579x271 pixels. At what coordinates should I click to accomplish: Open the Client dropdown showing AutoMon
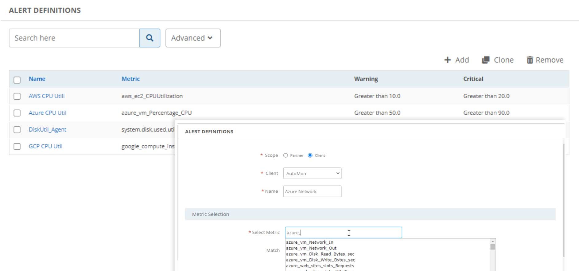click(x=312, y=173)
